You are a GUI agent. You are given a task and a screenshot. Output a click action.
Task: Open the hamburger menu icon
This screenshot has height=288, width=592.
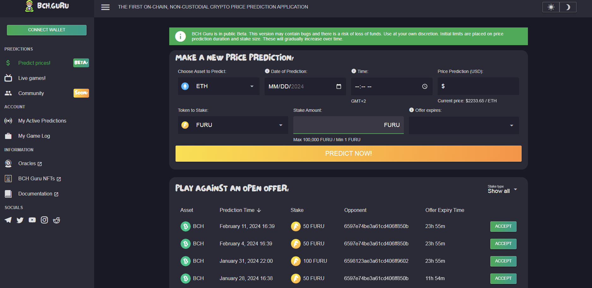tap(105, 7)
